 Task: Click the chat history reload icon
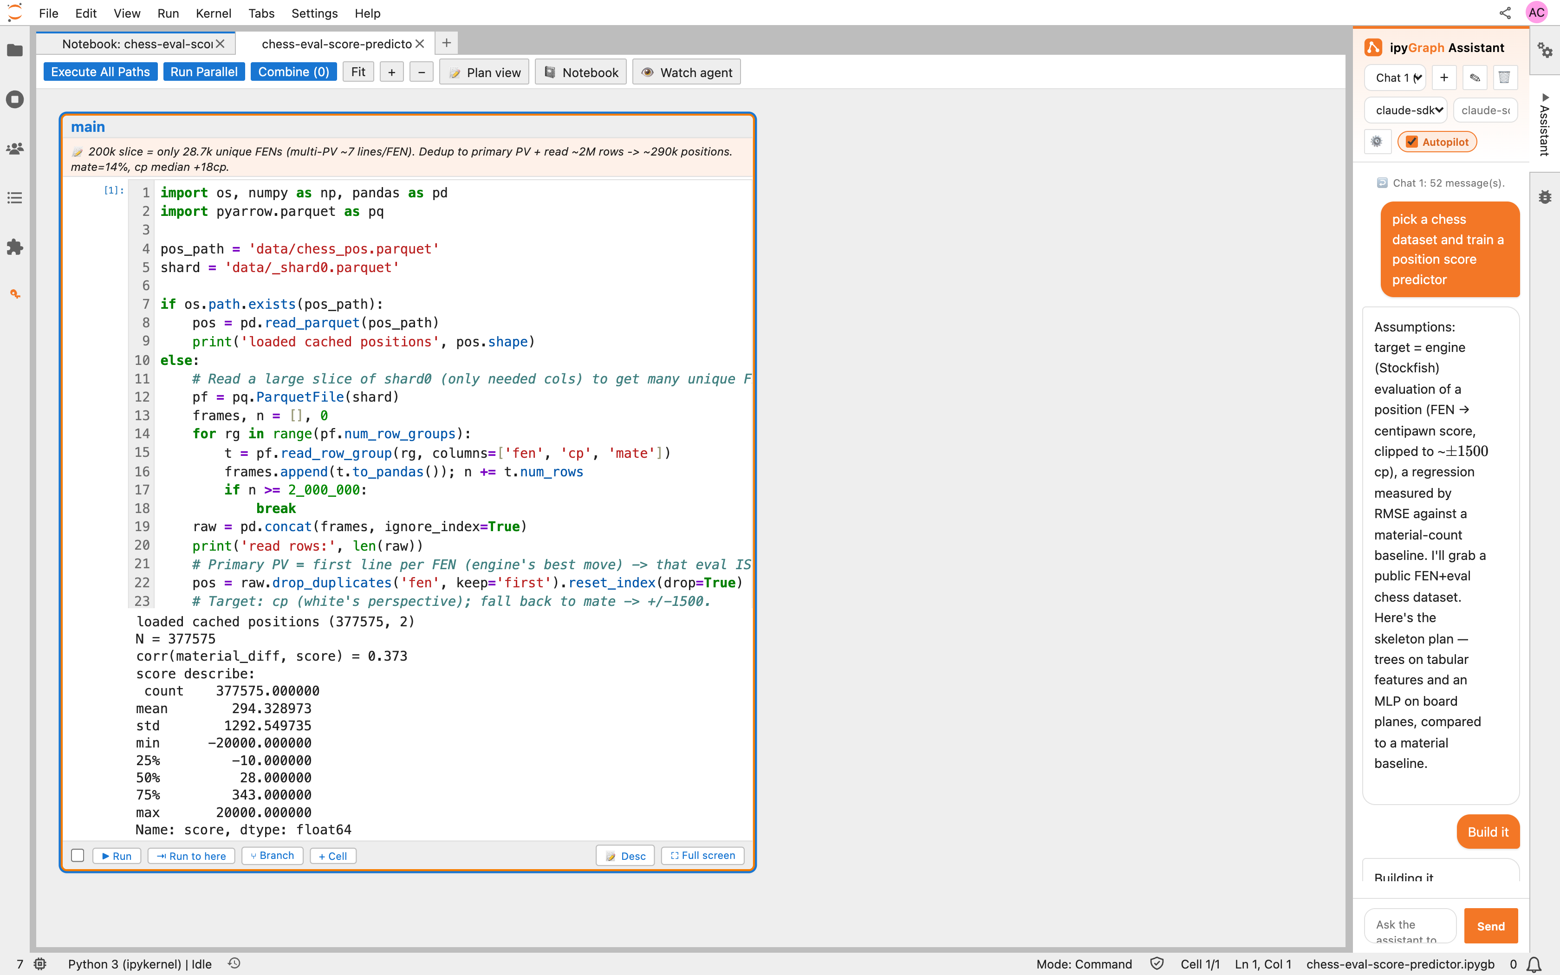coord(1382,183)
